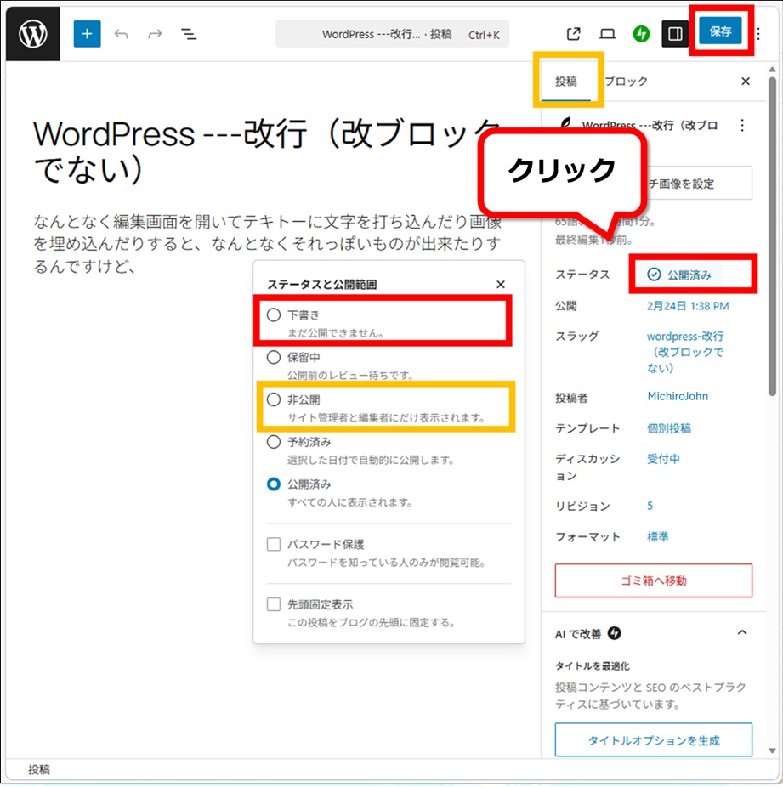
Task: Click the 保存 button
Action: (x=720, y=32)
